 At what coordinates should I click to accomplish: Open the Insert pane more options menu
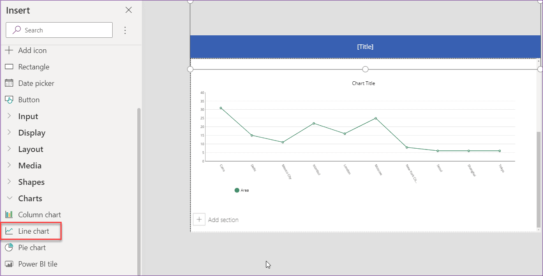[125, 30]
